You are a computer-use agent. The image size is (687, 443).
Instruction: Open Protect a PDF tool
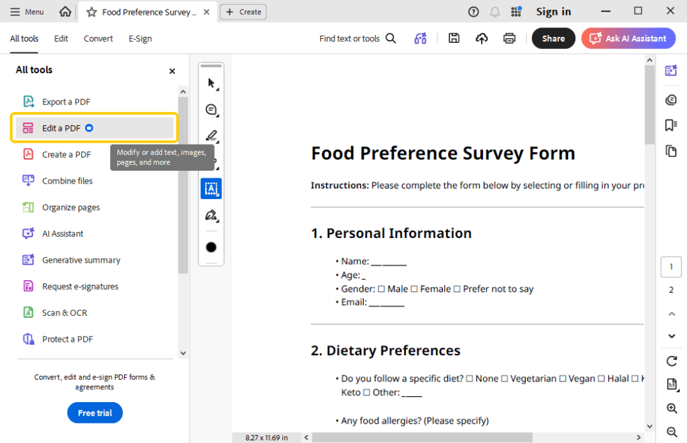94,339
